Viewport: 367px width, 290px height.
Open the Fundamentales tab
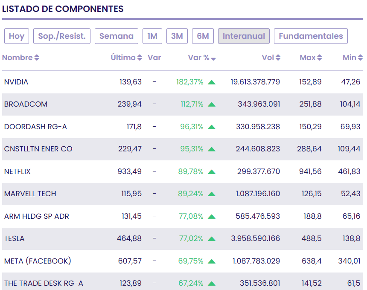coord(311,36)
